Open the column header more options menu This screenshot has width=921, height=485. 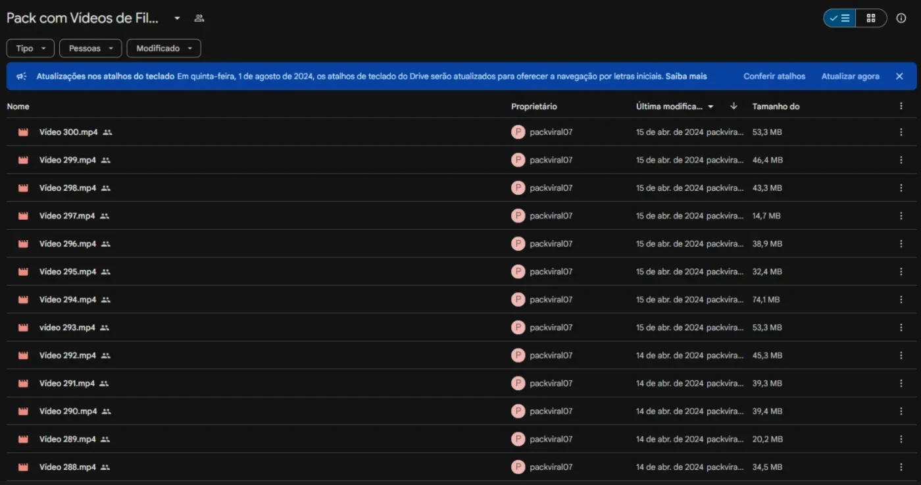pyautogui.click(x=901, y=107)
